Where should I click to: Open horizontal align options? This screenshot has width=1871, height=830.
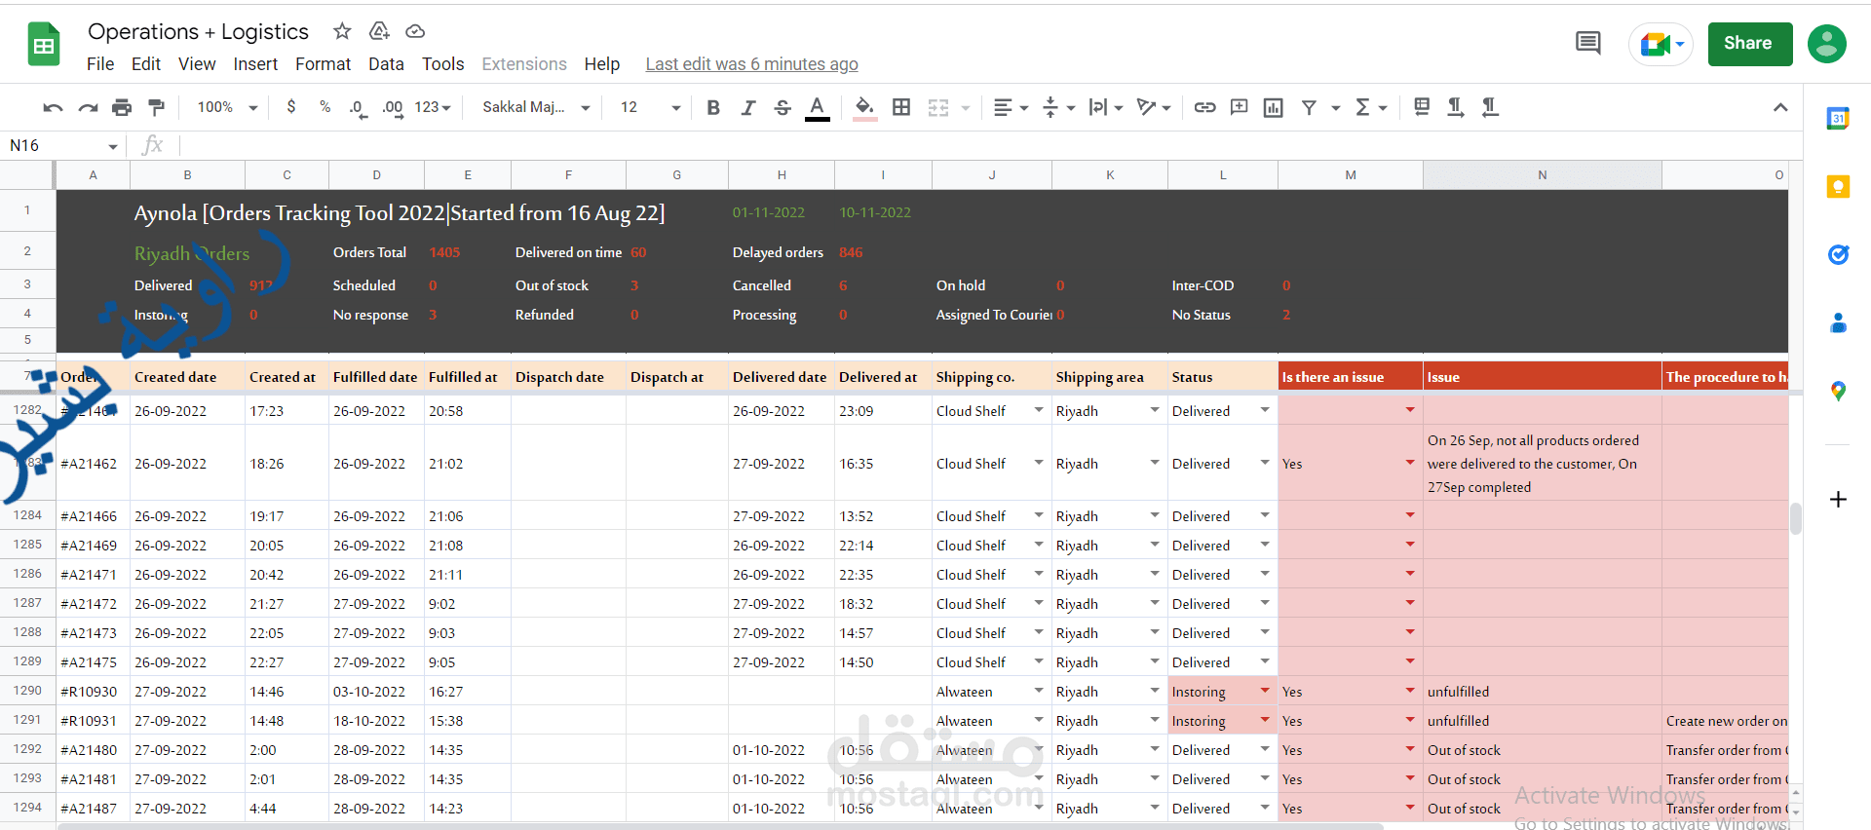click(x=1011, y=107)
